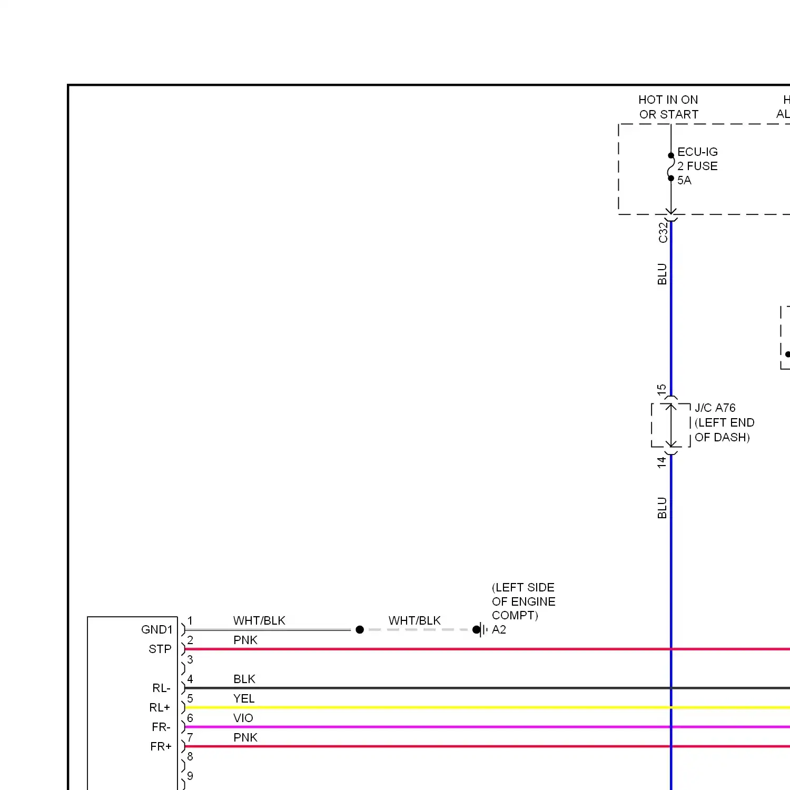Screen dimensions: 790x790
Task: Click the A2 ground symbol
Action: (481, 629)
